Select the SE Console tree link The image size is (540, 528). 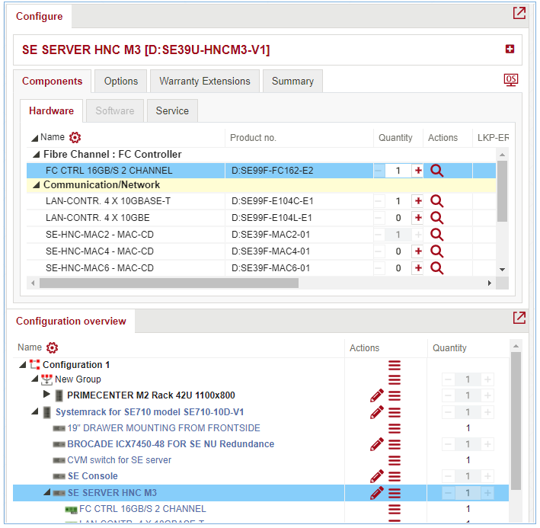pos(92,476)
